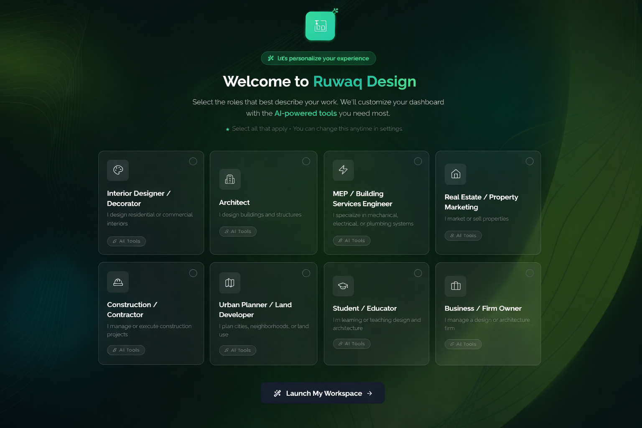Select the Construction / Contractor role circle
Image resolution: width=642 pixels, height=428 pixels.
(x=193, y=273)
